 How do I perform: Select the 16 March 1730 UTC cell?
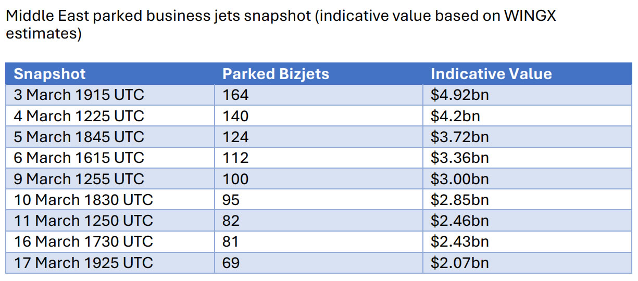click(83, 241)
